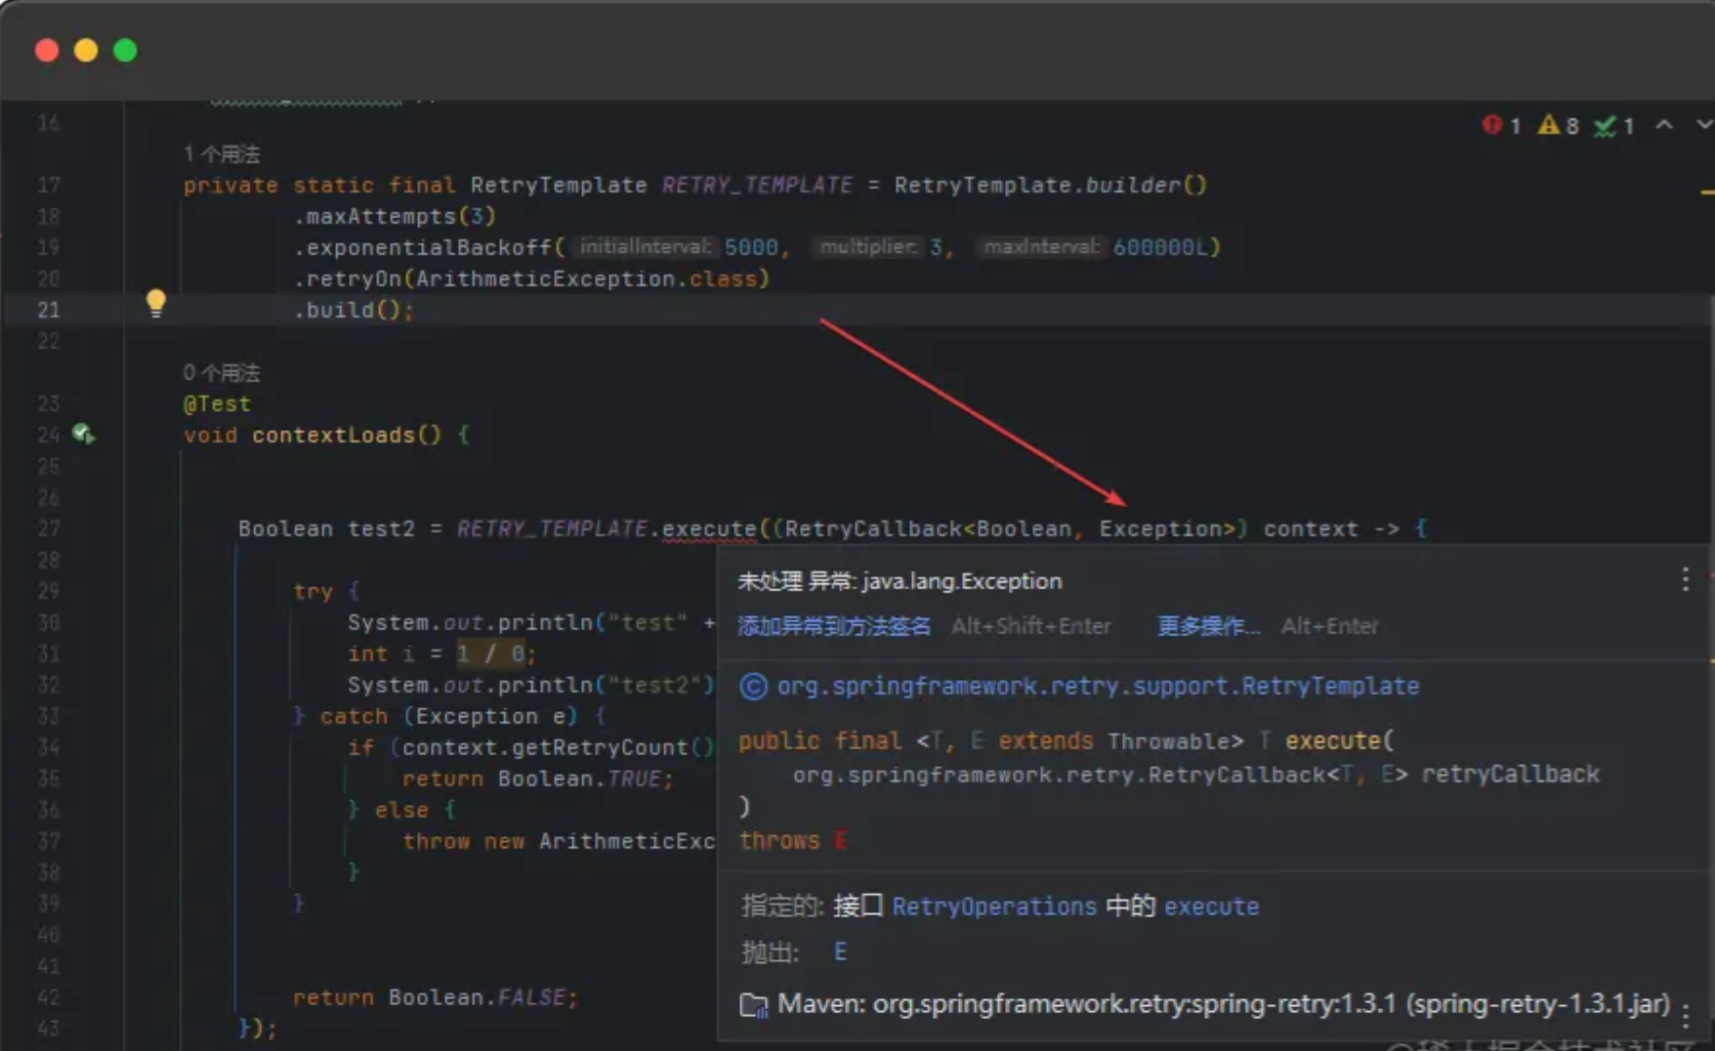Click the yellow warning indicator showing 8
The image size is (1715, 1051).
(x=1558, y=125)
